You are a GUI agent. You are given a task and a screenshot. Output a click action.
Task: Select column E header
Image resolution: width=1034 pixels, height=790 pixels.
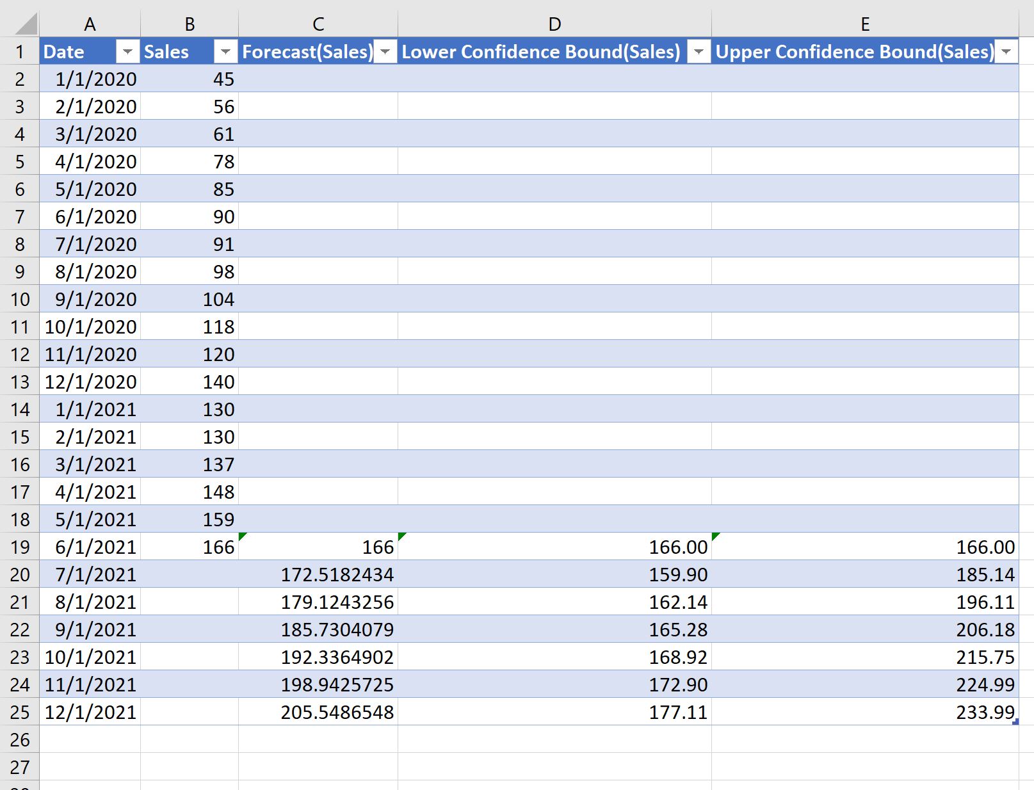[865, 24]
